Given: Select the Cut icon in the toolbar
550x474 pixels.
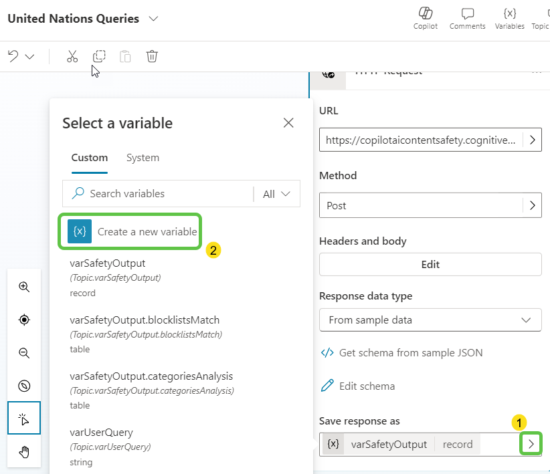Looking at the screenshot, I should [72, 56].
